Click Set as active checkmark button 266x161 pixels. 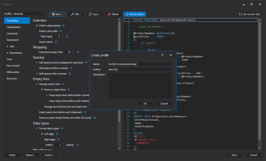click(134, 14)
